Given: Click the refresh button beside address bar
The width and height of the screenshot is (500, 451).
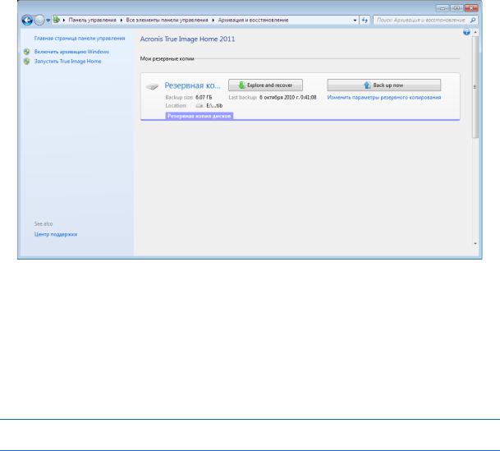Looking at the screenshot, I should coord(365,20).
